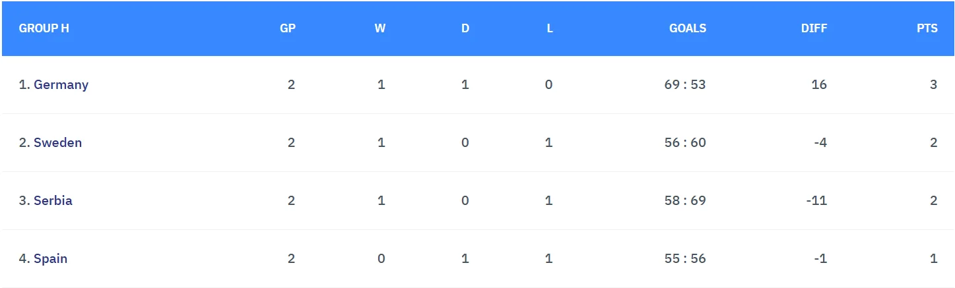Screen dimensions: 955x288
Task: Click the W column header
Action: [380, 28]
